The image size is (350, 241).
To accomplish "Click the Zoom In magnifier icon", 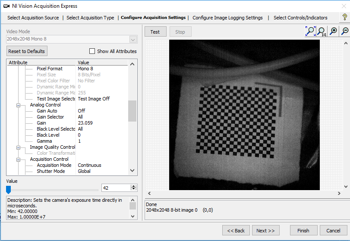I will [x=333, y=31].
